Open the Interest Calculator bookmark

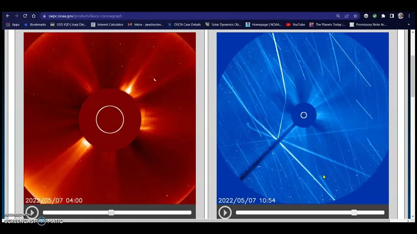point(107,24)
